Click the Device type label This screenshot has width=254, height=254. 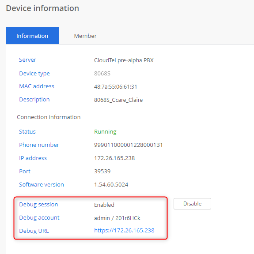pos(34,74)
